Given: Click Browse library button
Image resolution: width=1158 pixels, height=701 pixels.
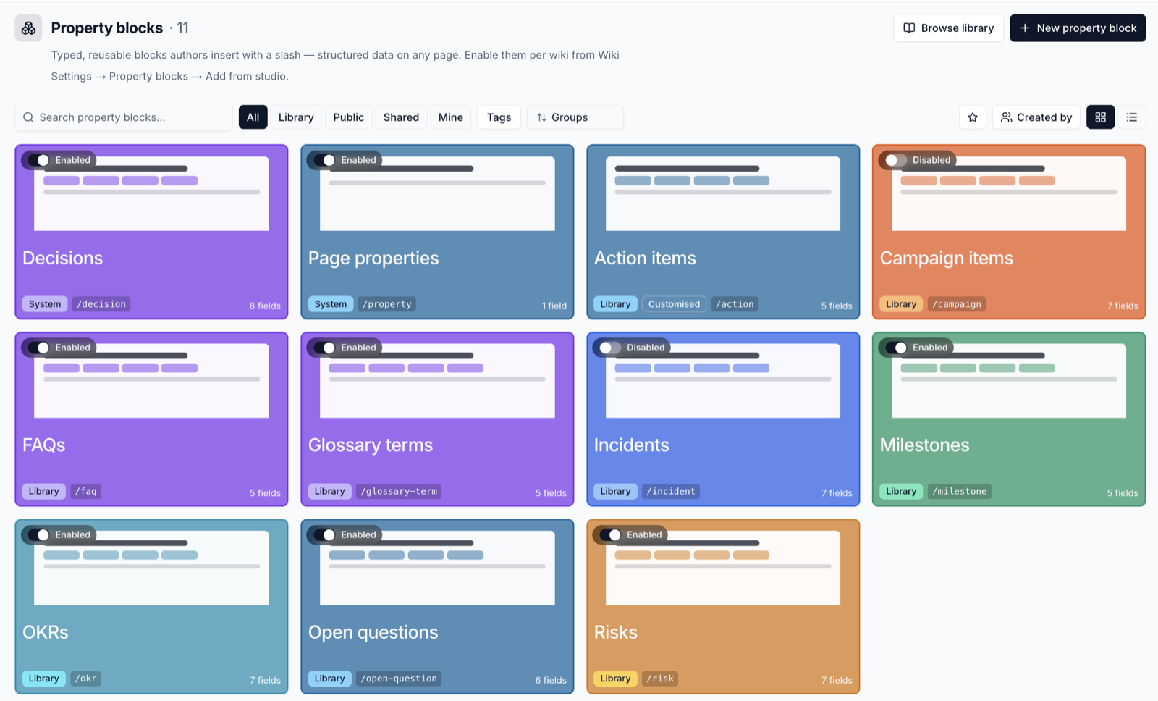Looking at the screenshot, I should point(948,28).
